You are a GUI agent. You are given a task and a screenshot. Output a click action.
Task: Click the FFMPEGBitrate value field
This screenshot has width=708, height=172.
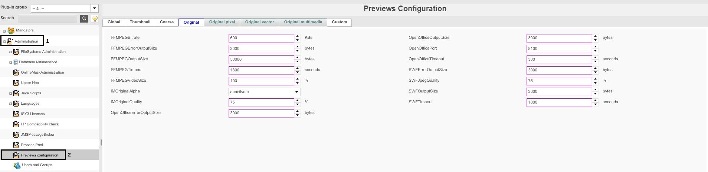261,38
